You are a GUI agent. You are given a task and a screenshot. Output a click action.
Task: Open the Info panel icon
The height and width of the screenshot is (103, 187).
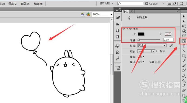118,30
